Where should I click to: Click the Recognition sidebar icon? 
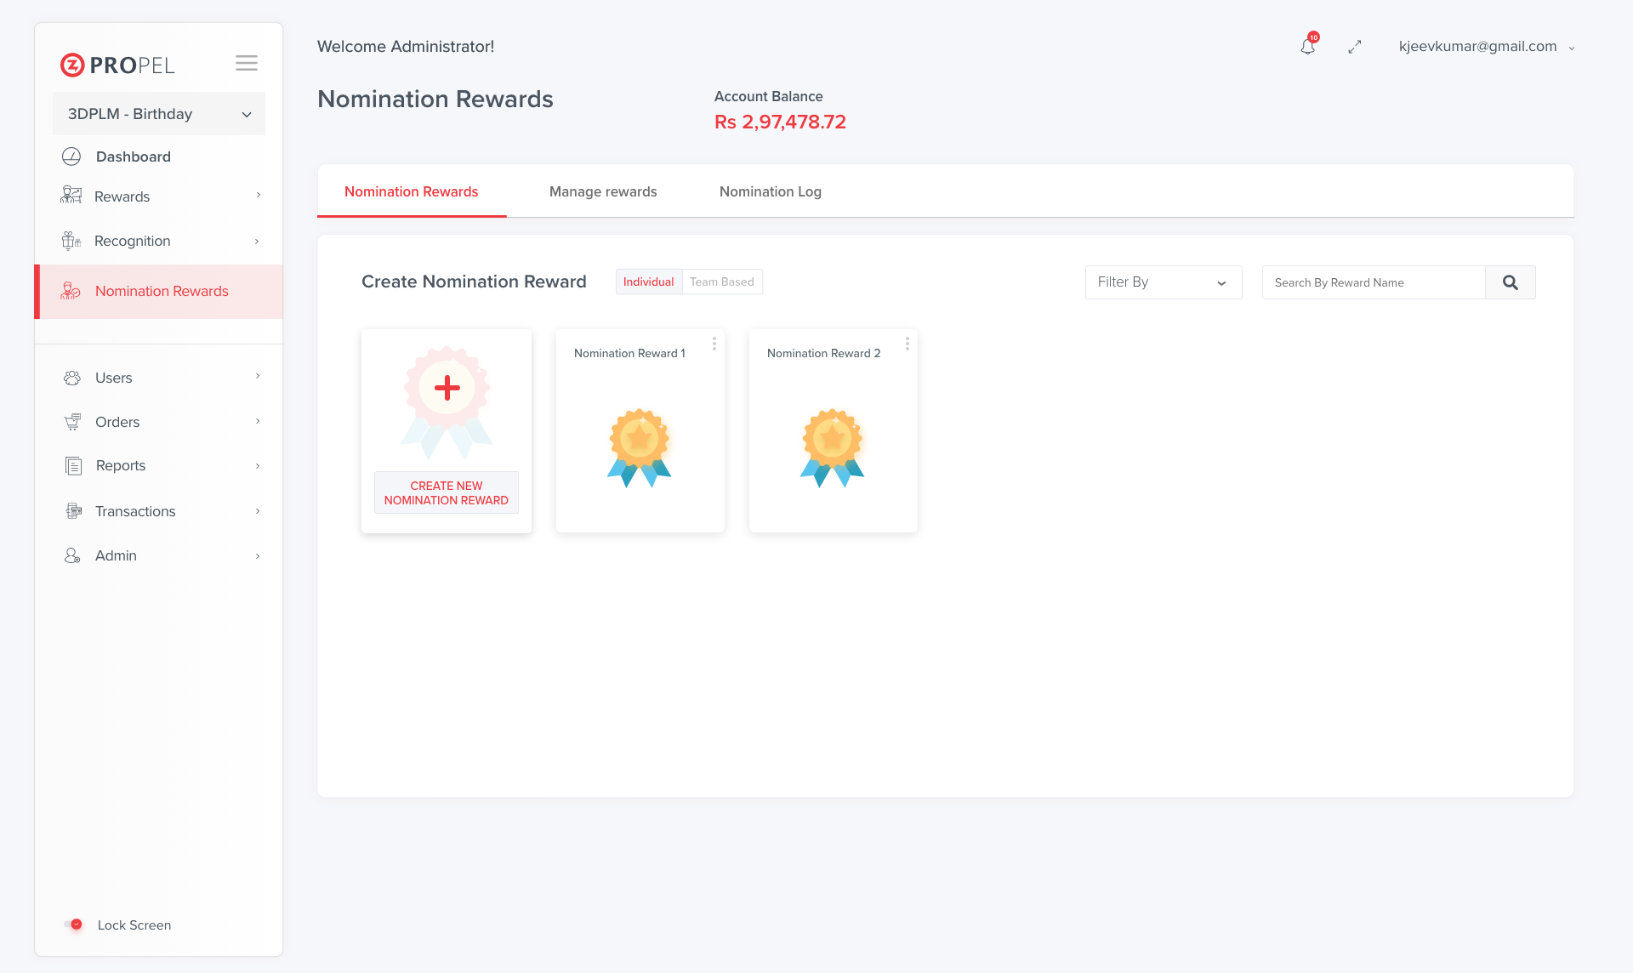click(71, 240)
